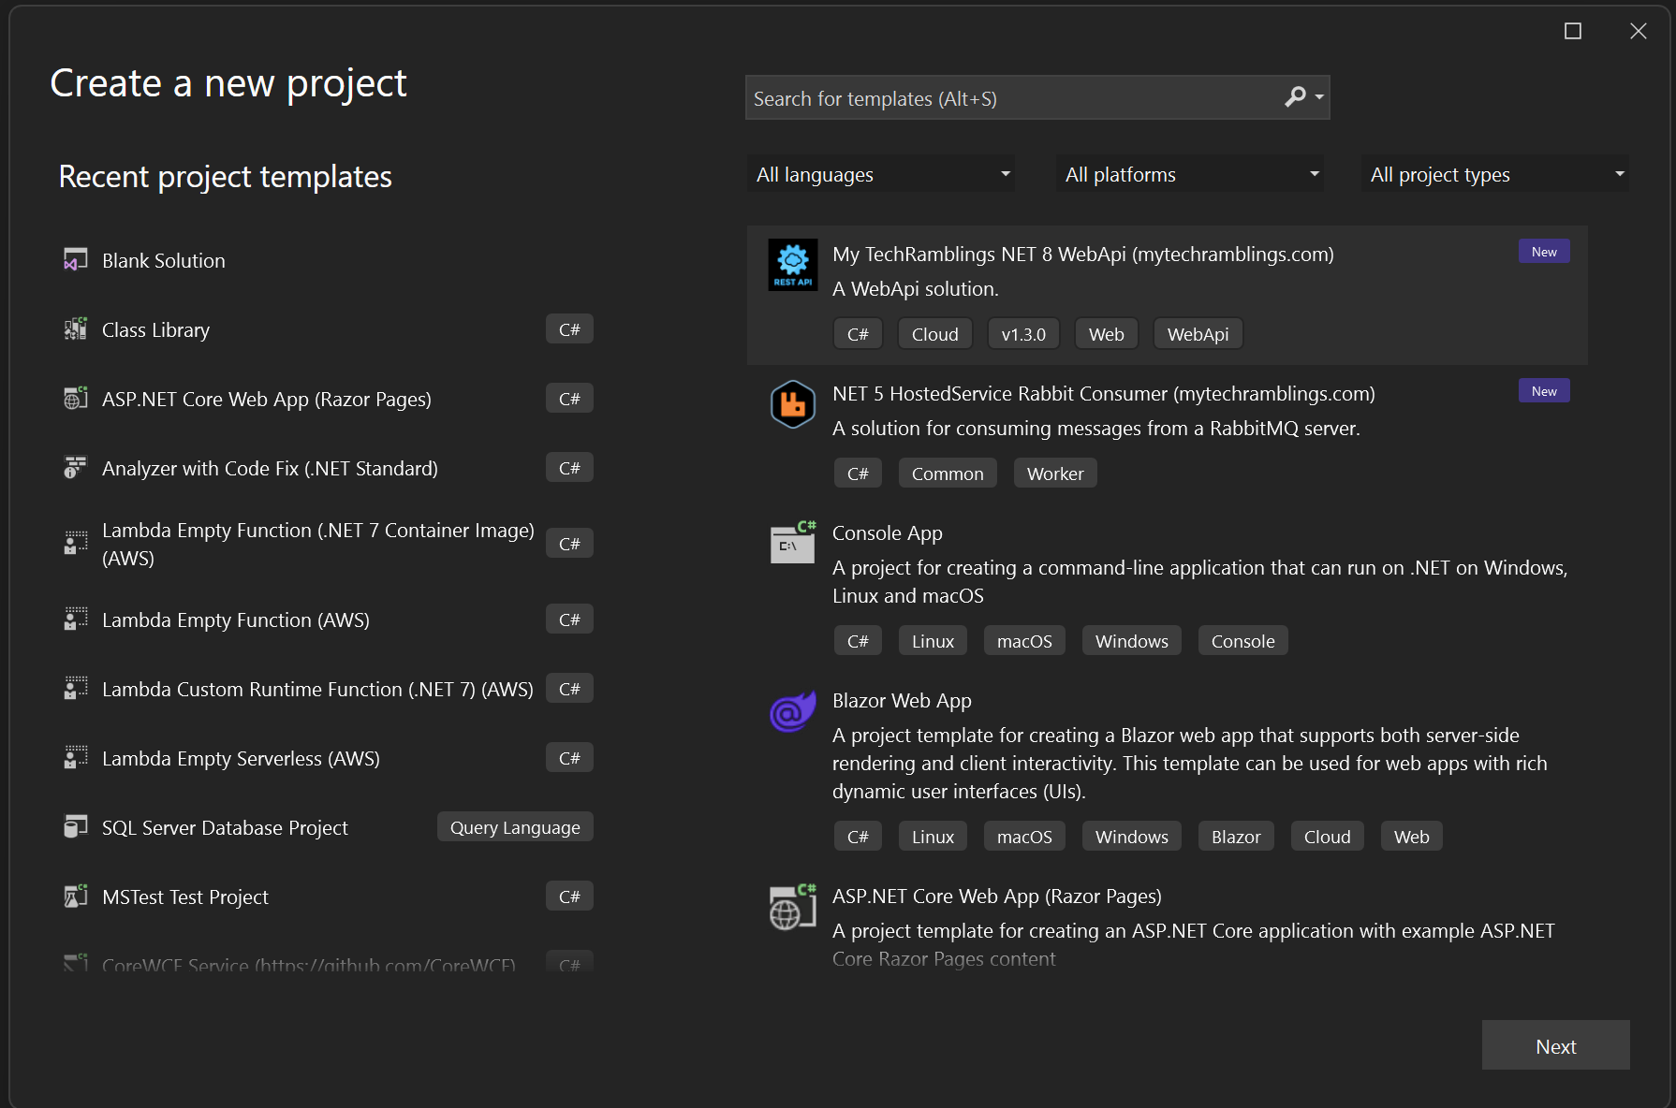
Task: Click the v1.3.0 tag on WebApi template
Action: (1023, 334)
